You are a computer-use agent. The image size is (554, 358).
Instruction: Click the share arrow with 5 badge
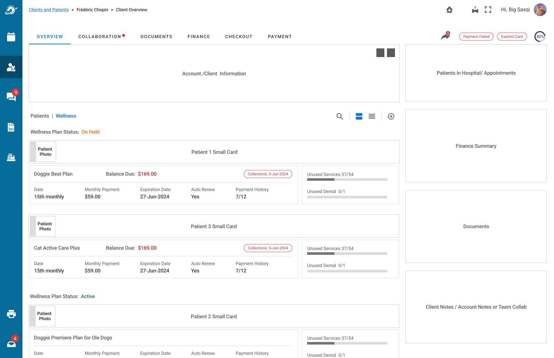coord(445,37)
